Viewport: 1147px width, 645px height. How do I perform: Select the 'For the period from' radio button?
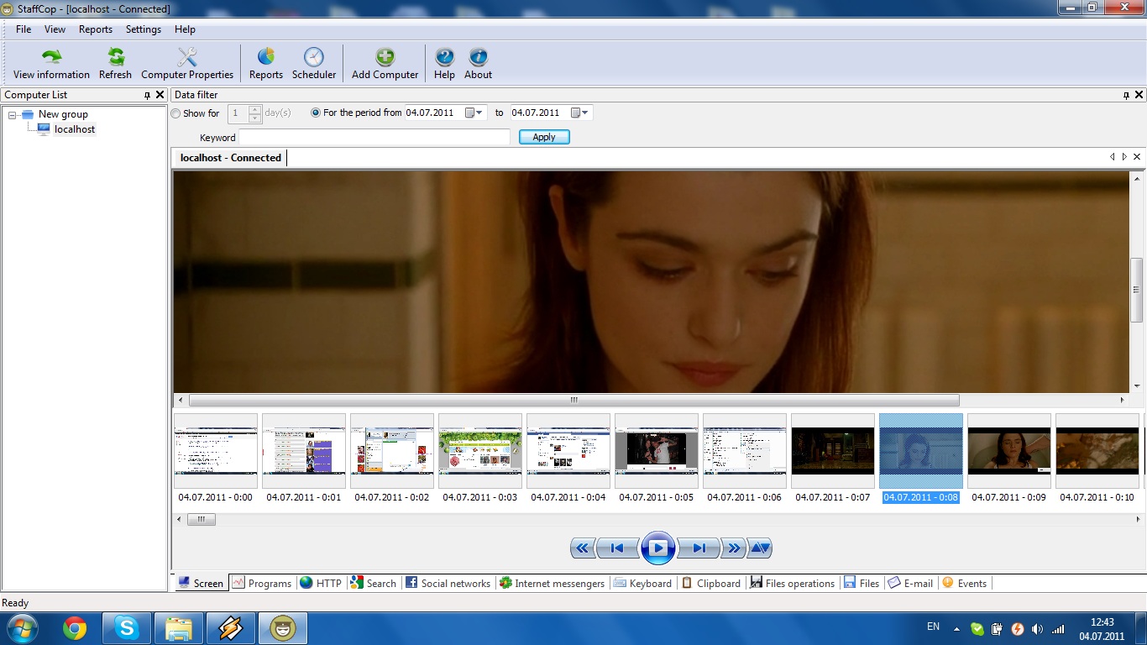[x=316, y=113]
